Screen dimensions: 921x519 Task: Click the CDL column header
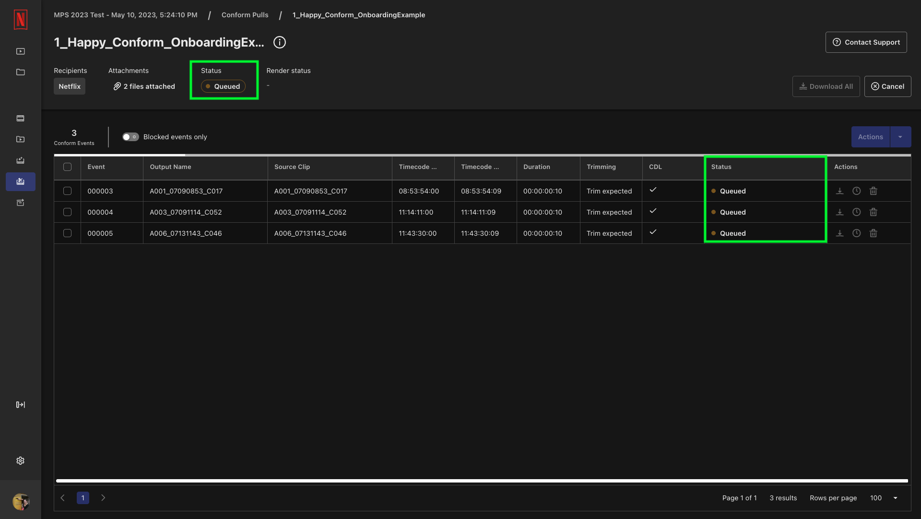673,167
